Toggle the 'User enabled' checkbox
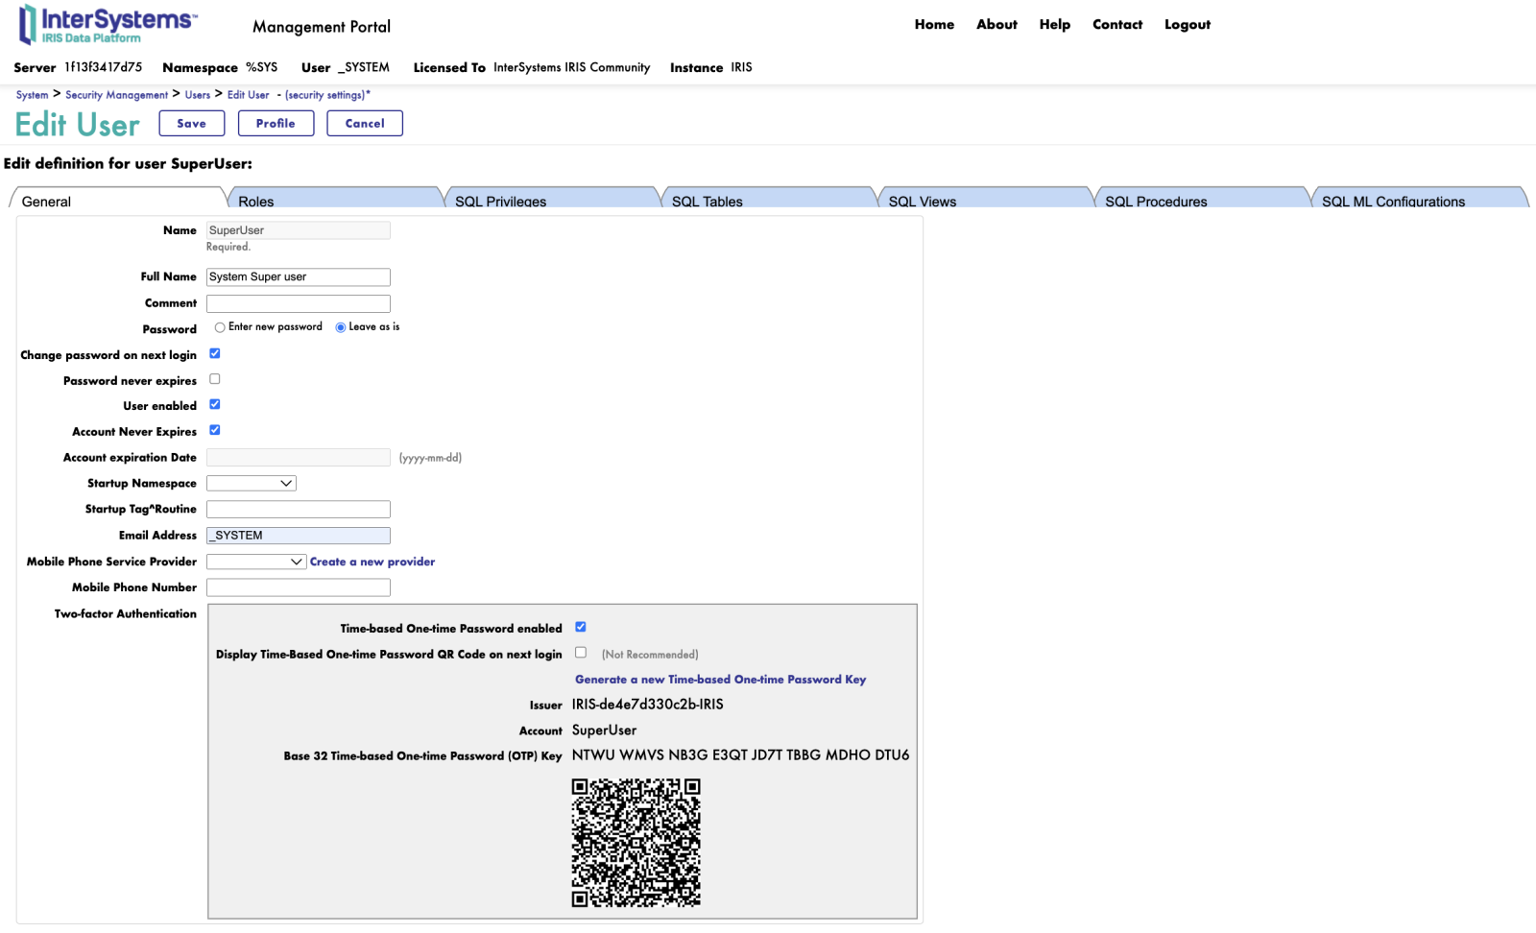1536x933 pixels. (215, 404)
